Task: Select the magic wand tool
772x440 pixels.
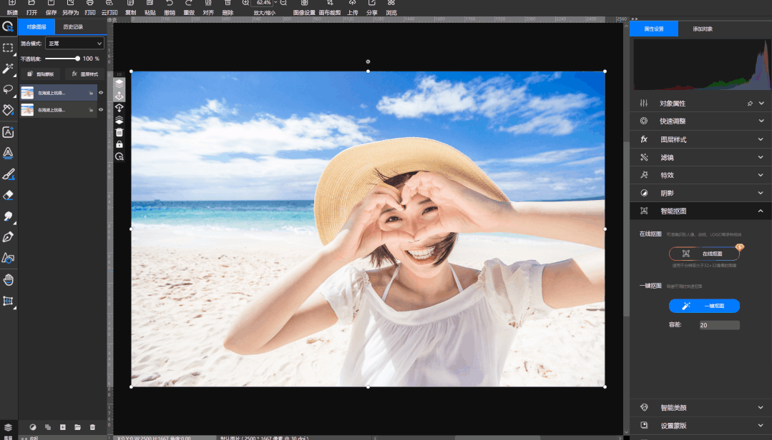Action: 8,69
